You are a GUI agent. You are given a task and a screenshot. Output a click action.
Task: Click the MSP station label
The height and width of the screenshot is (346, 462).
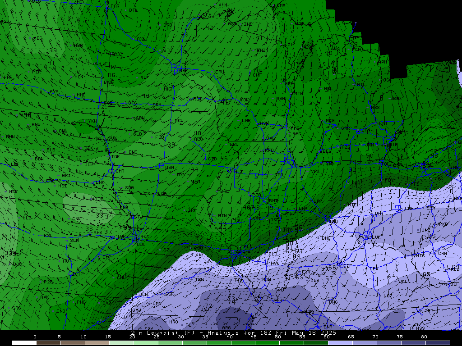click(x=183, y=71)
